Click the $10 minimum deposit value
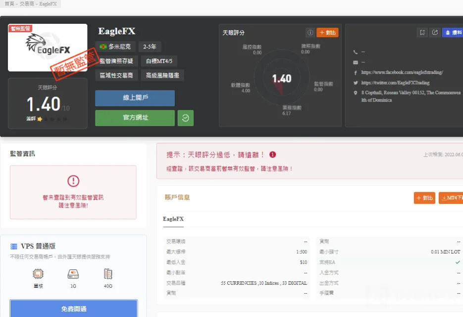This screenshot has height=317, width=463. (303, 263)
